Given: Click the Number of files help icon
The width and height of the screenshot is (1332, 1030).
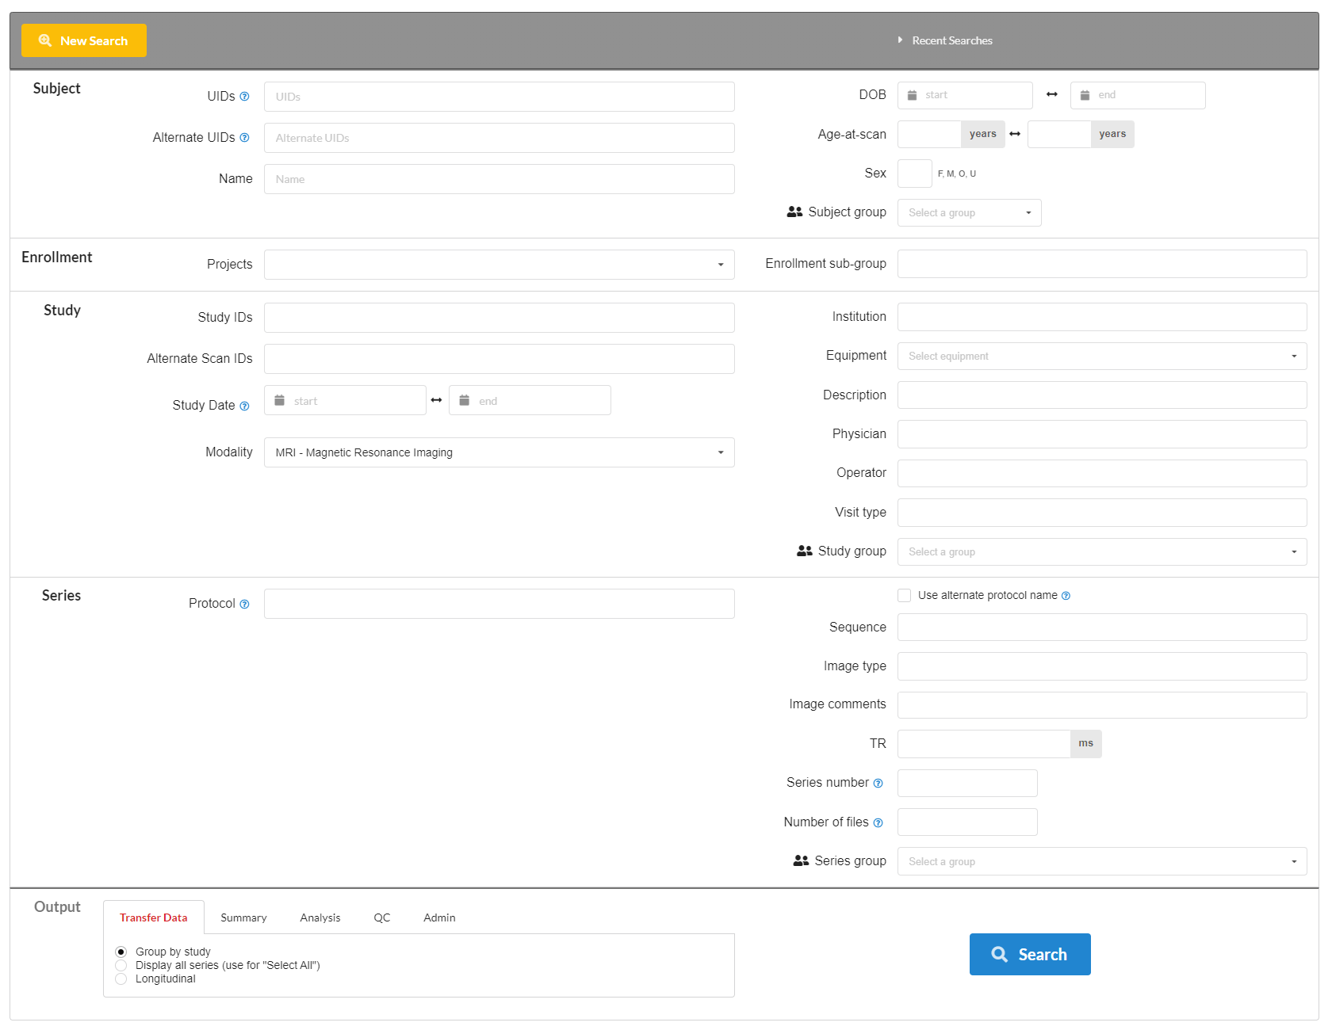Looking at the screenshot, I should point(878,823).
